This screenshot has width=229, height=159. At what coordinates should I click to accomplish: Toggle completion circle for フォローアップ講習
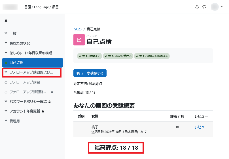(6, 83)
